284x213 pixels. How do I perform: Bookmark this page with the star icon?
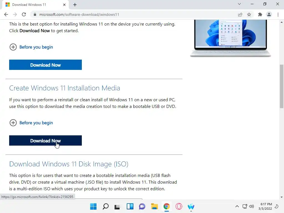coord(249,14)
